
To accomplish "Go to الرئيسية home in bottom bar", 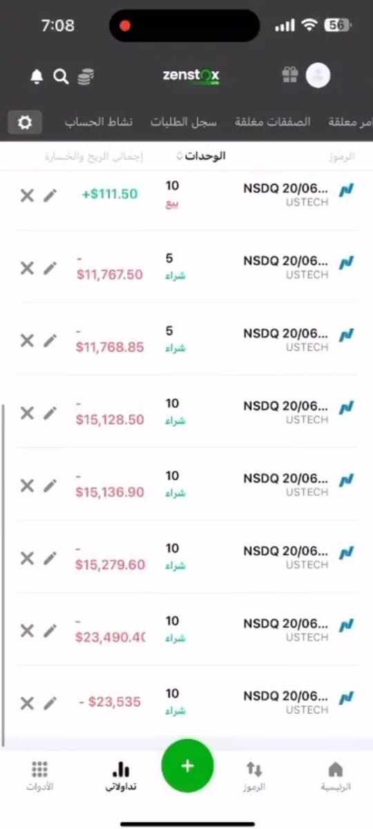I will point(335,775).
